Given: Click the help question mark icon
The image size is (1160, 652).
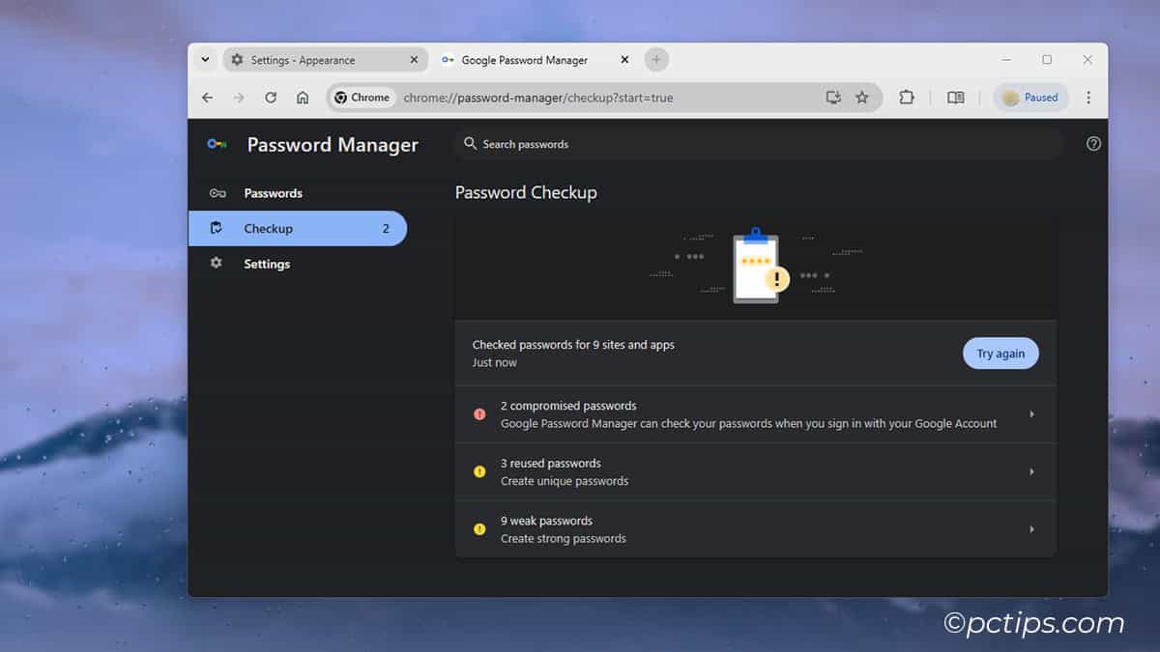Looking at the screenshot, I should 1093,143.
